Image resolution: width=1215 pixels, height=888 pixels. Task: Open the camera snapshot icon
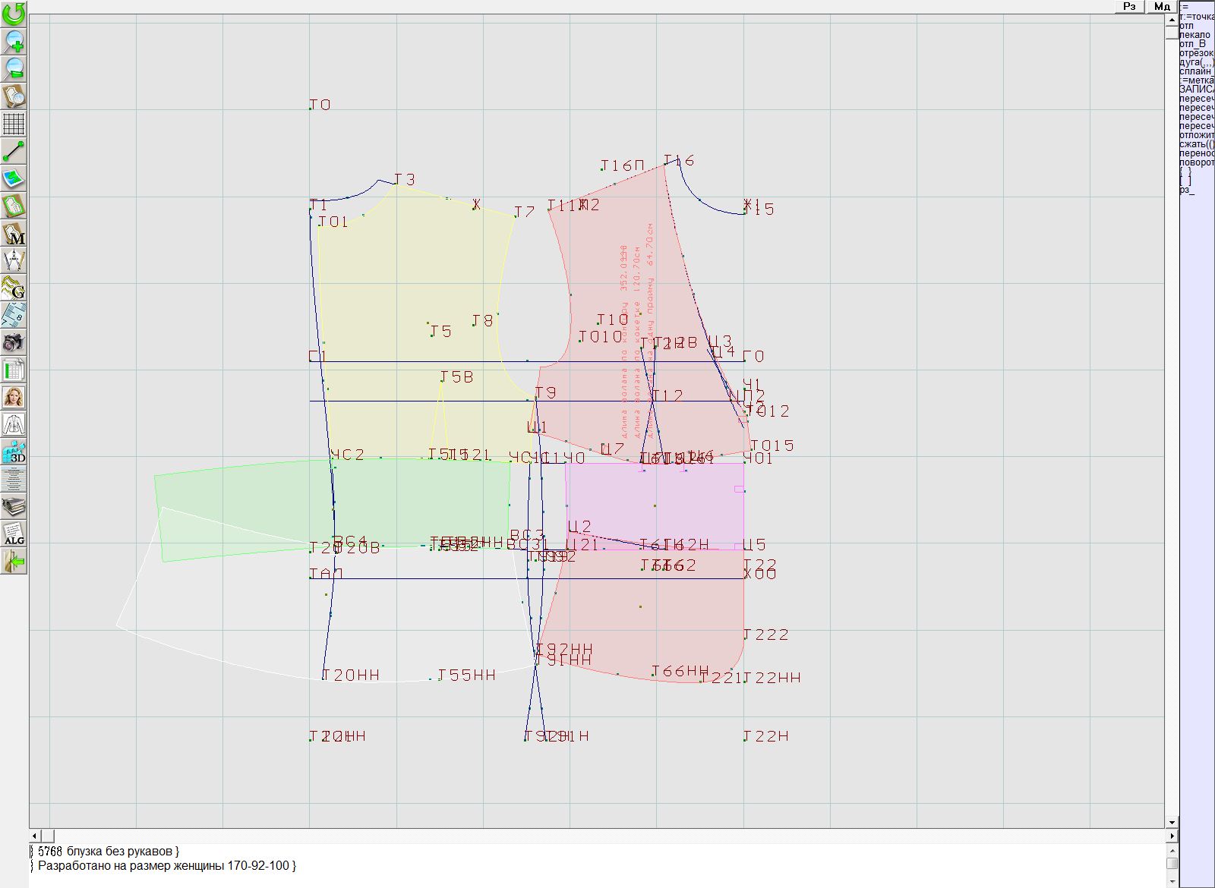tap(14, 343)
